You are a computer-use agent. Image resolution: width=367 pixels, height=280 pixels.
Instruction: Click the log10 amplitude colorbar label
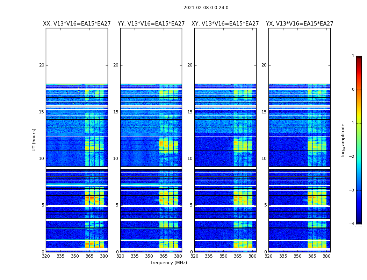coord(343,140)
